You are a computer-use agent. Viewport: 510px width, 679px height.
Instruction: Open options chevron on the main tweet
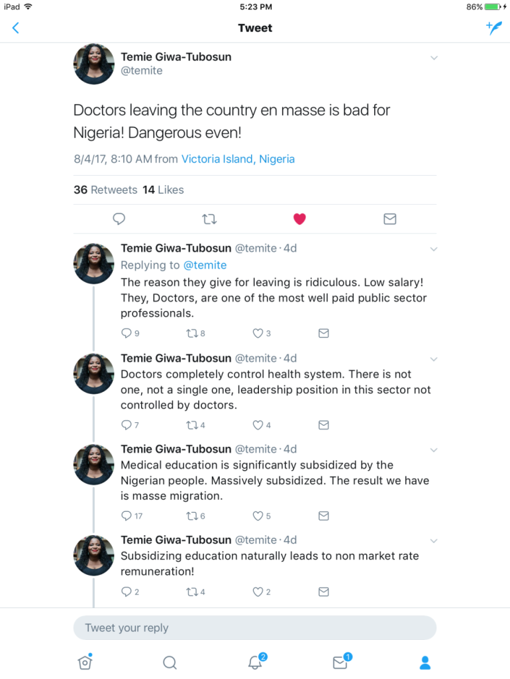tap(434, 58)
